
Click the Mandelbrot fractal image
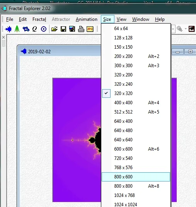77,140
